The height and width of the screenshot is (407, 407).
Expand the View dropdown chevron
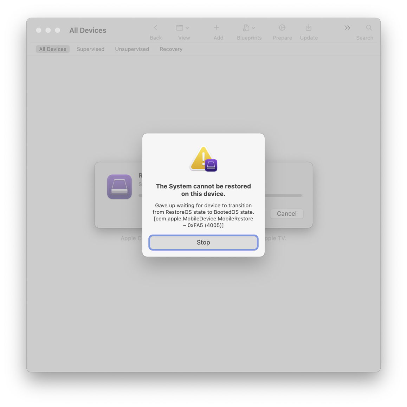[x=187, y=28]
